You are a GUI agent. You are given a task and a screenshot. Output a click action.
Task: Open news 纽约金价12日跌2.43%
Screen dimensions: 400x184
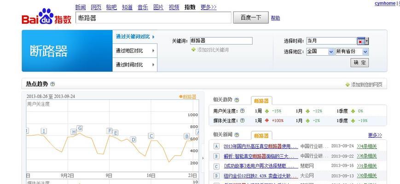click(261, 176)
